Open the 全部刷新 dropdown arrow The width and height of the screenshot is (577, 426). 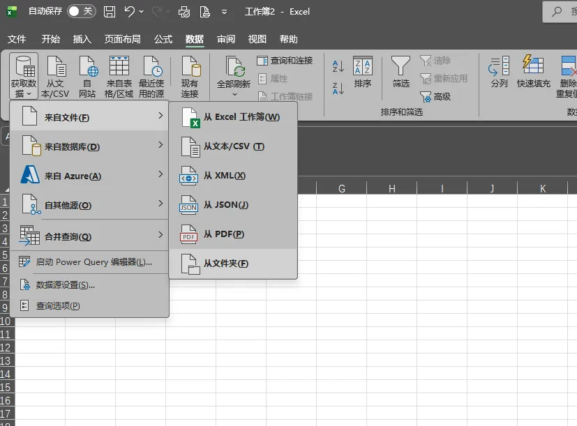tap(234, 95)
